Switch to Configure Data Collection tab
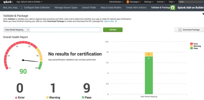 pos(37,8)
